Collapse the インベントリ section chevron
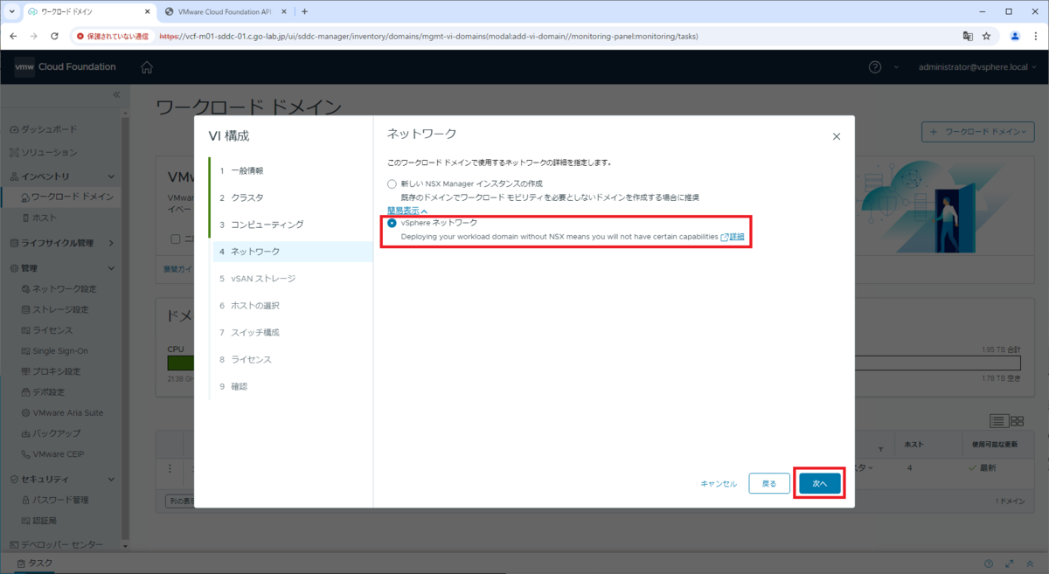This screenshot has height=574, width=1049. coord(111,176)
